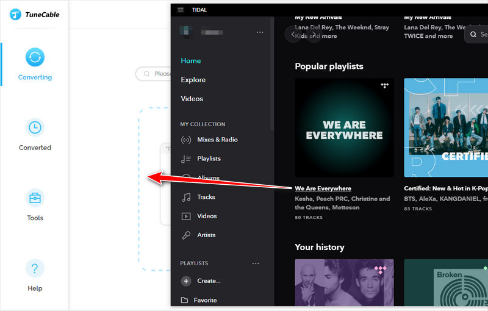Click the Your history heading
This screenshot has height=311, width=488.
pyautogui.click(x=319, y=247)
